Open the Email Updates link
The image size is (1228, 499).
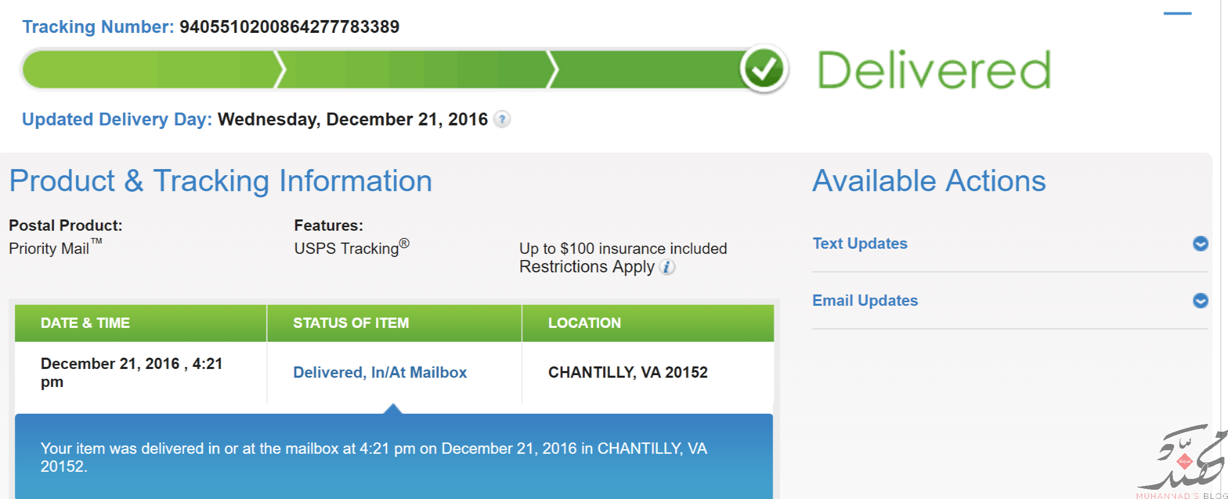click(865, 301)
